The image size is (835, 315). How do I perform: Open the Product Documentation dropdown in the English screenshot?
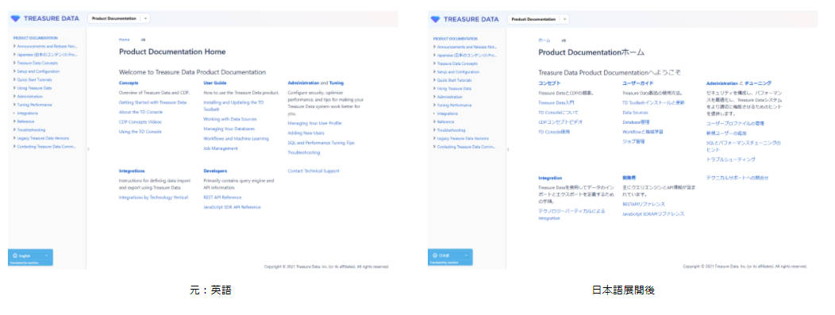tap(119, 18)
